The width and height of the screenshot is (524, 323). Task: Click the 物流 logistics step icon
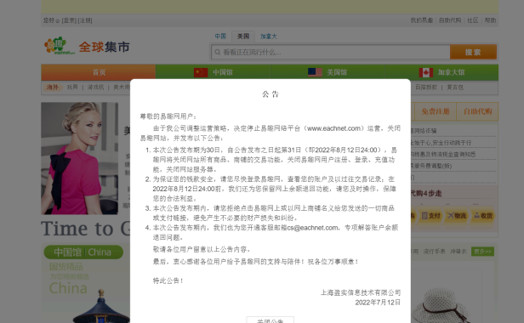[x=457, y=216]
